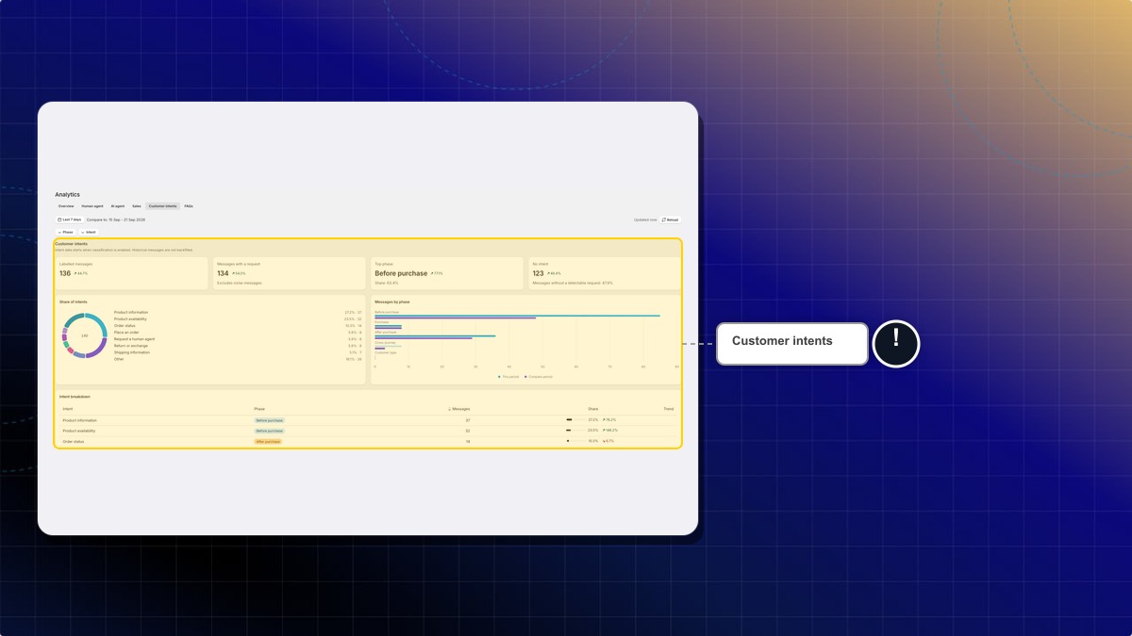Click the Trend column header
1132x636 pixels.
point(669,409)
